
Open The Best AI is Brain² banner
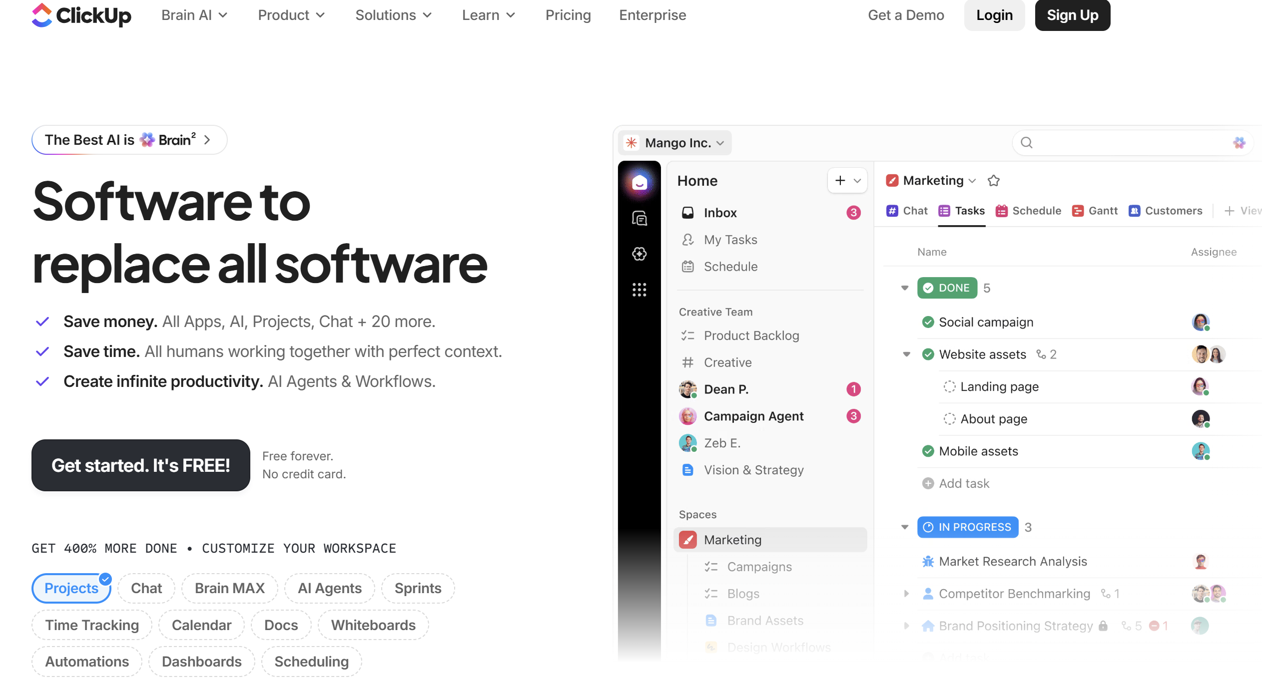[x=129, y=140]
